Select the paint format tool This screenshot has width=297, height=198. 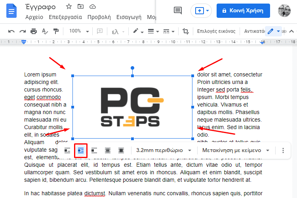tap(56, 31)
